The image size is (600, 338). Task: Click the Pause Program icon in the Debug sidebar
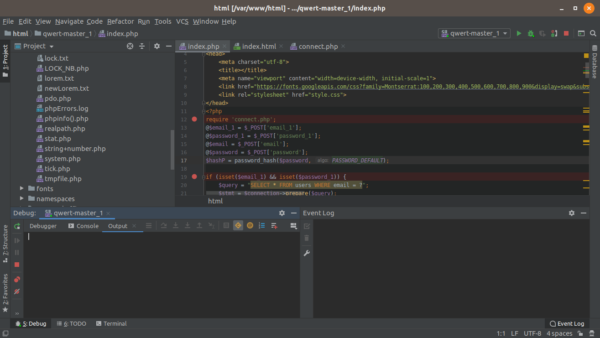point(17,252)
